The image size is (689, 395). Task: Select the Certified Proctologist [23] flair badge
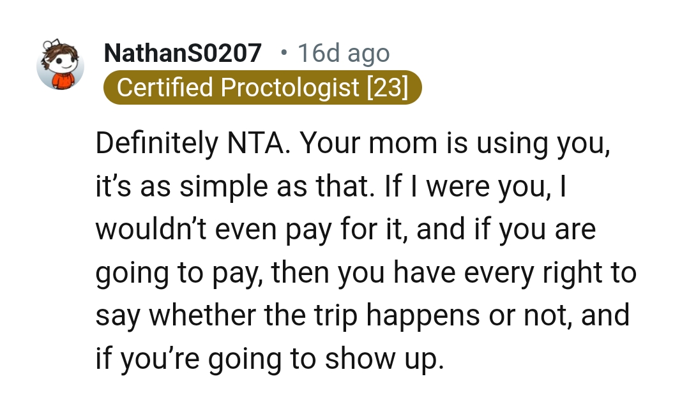[x=262, y=88]
